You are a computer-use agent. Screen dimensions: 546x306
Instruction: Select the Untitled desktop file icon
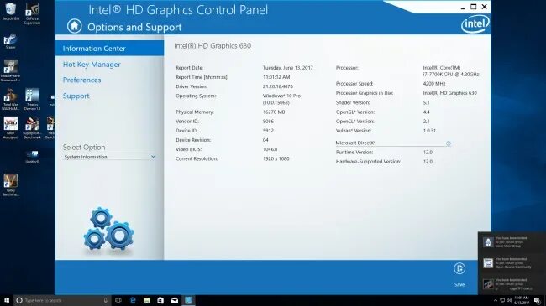point(32,157)
